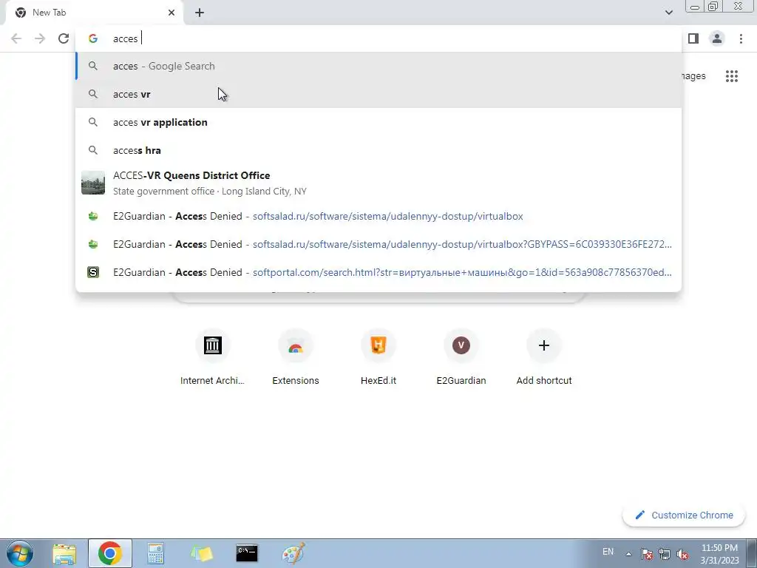The image size is (757, 568).
Task: Select 'acces - Google Search' suggestion
Action: point(378,66)
